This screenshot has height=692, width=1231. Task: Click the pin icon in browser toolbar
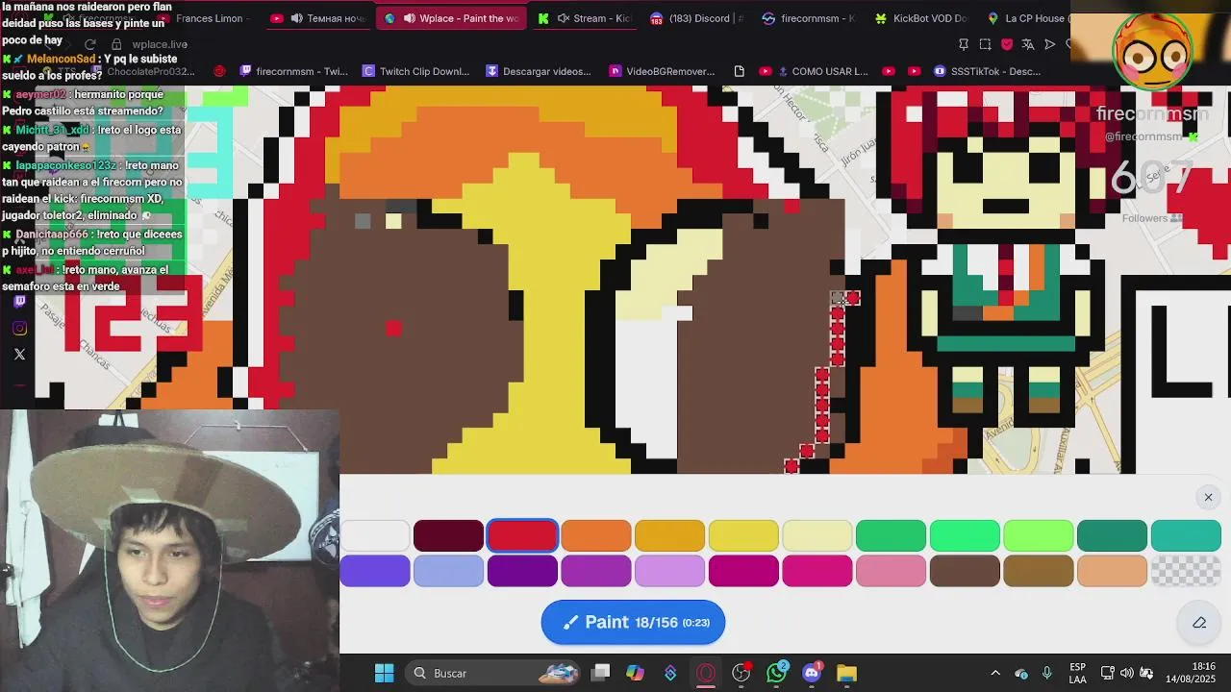[x=964, y=44]
